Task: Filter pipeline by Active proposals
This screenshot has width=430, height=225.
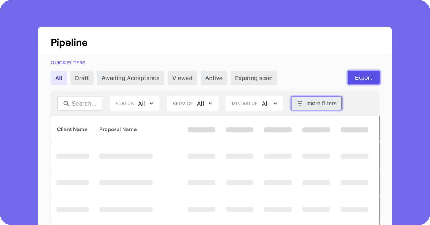Action: 214,78
